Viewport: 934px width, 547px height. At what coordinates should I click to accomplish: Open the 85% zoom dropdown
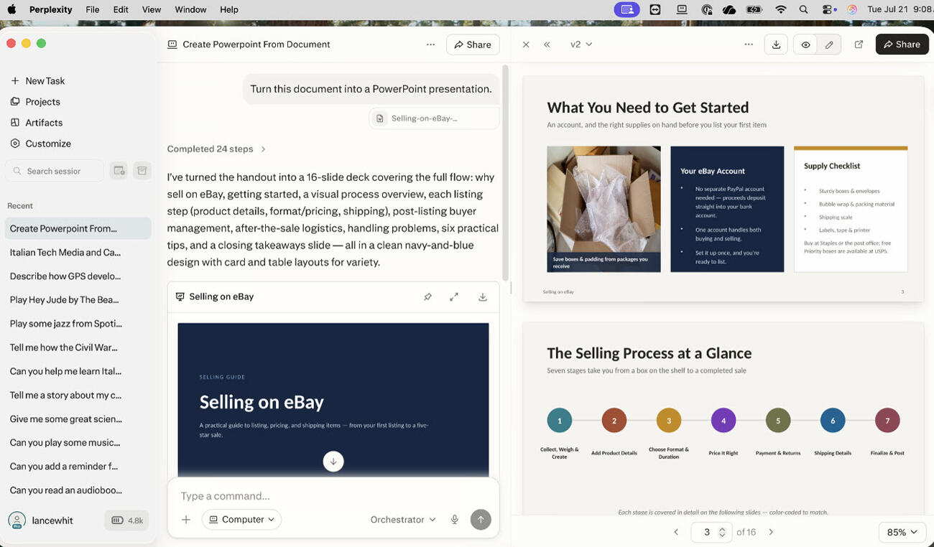pos(902,532)
